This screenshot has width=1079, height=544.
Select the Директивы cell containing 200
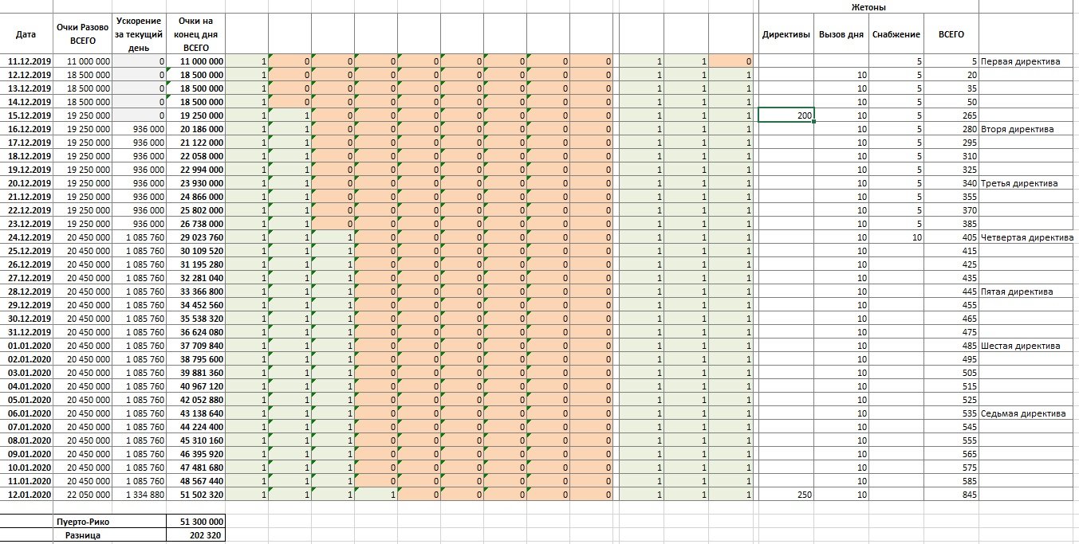(x=786, y=115)
